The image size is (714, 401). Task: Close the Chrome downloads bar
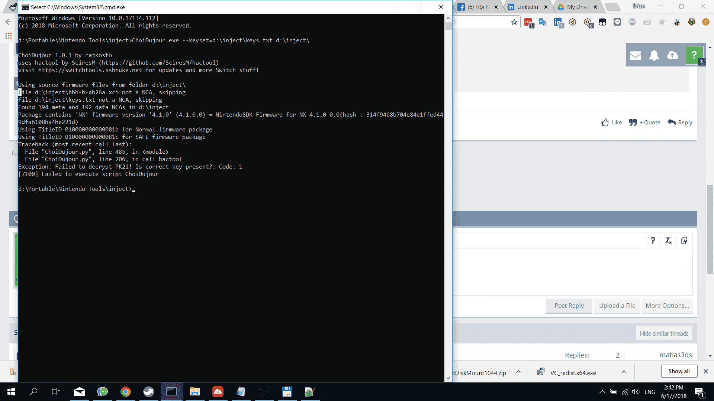705,371
